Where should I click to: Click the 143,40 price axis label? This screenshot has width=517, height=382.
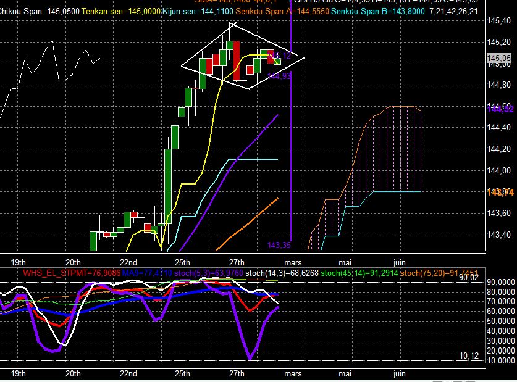click(499, 235)
